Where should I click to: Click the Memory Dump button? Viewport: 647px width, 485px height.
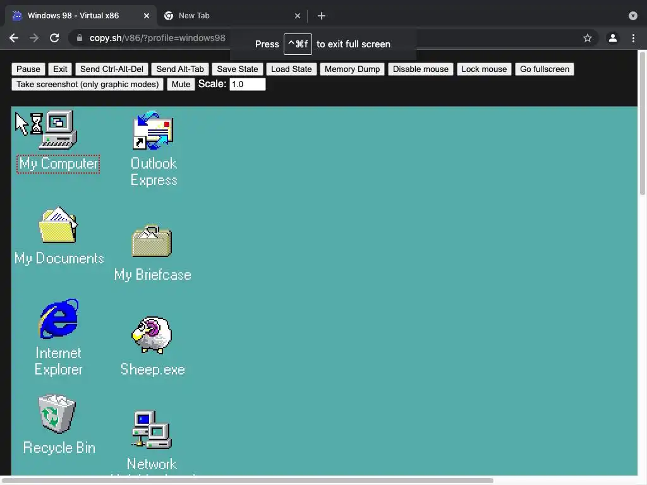tap(352, 69)
